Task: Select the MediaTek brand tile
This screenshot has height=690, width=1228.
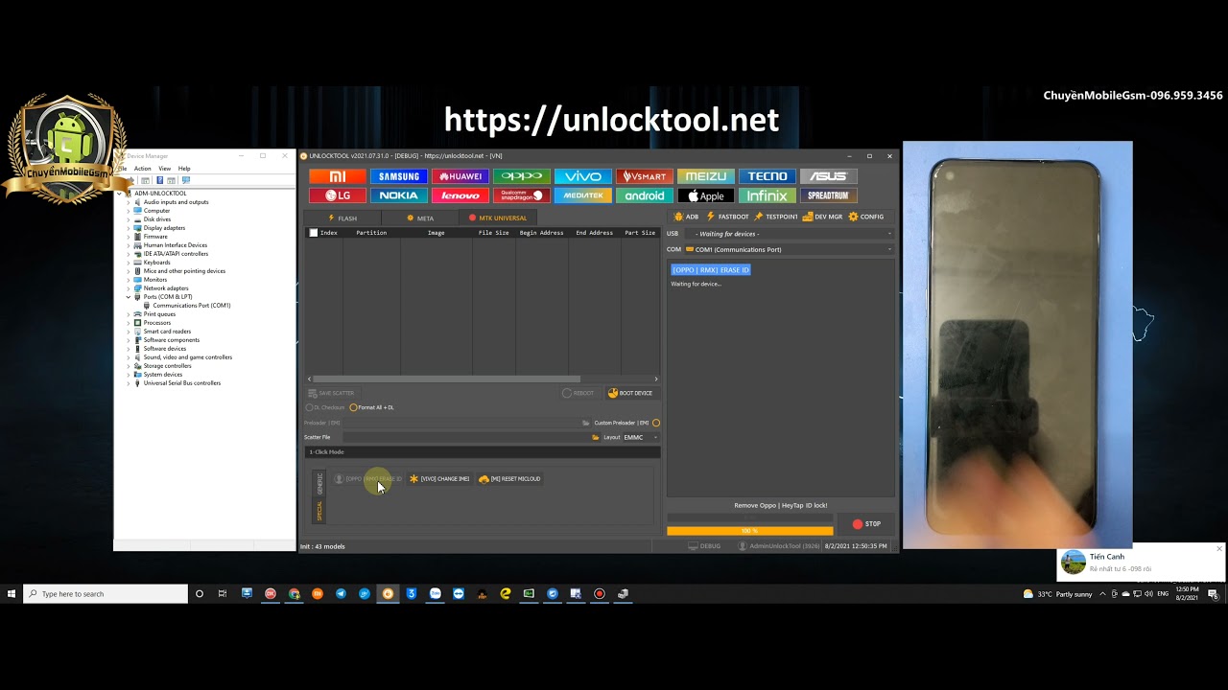Action: 583,195
